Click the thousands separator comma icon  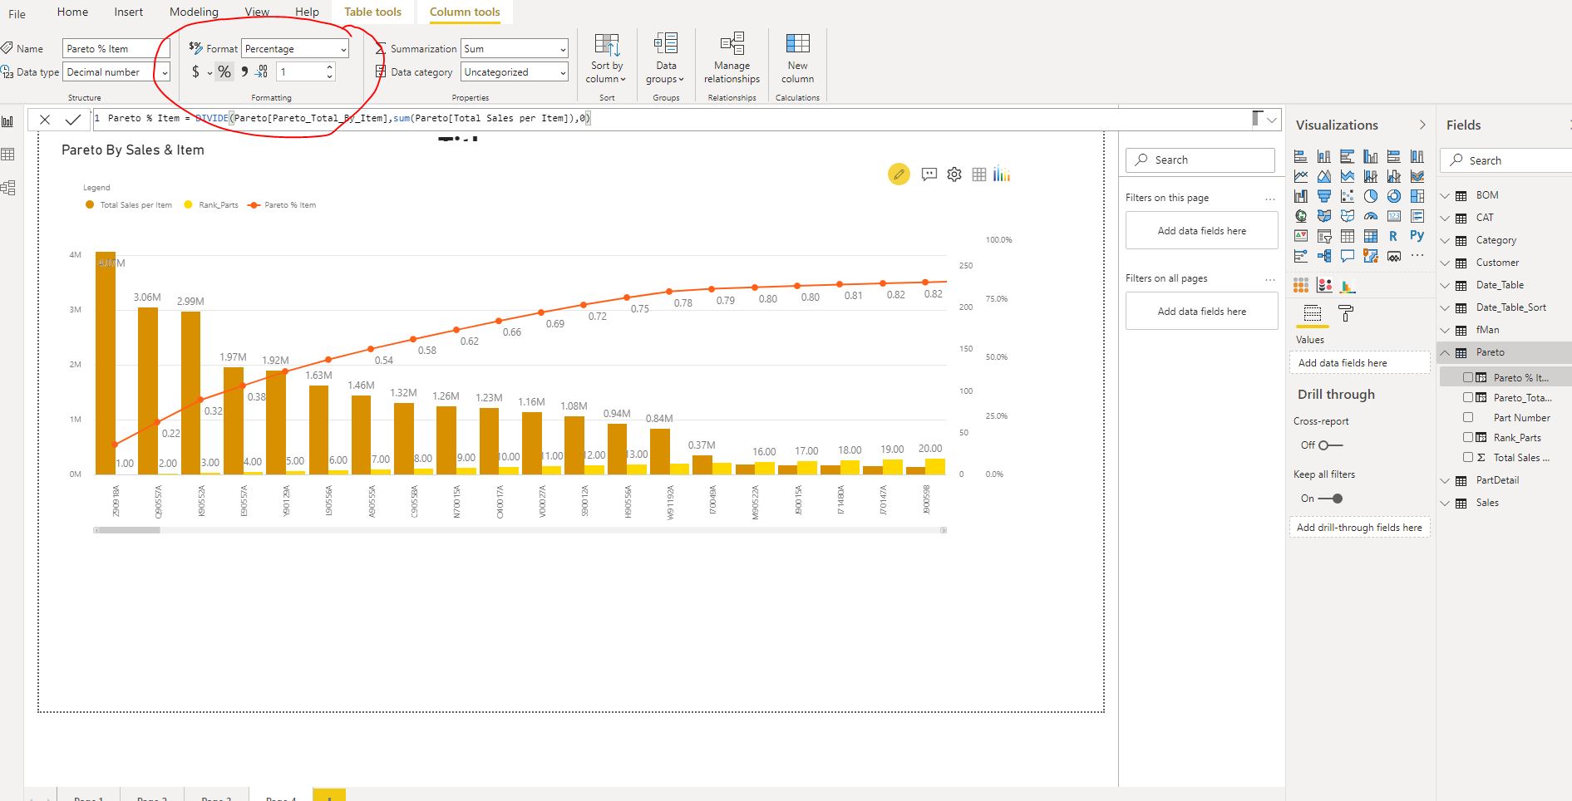click(x=243, y=72)
